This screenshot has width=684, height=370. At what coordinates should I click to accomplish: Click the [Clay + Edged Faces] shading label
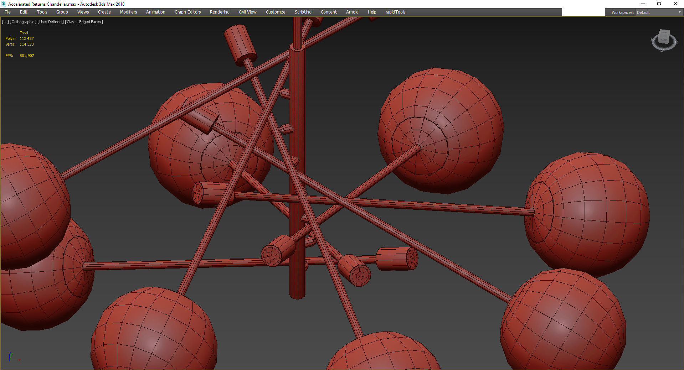point(84,22)
